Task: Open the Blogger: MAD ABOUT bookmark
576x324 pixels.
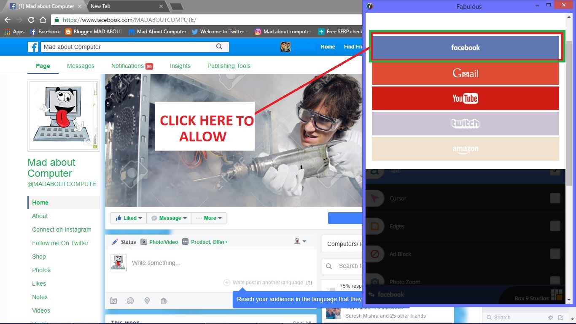Action: click(93, 32)
